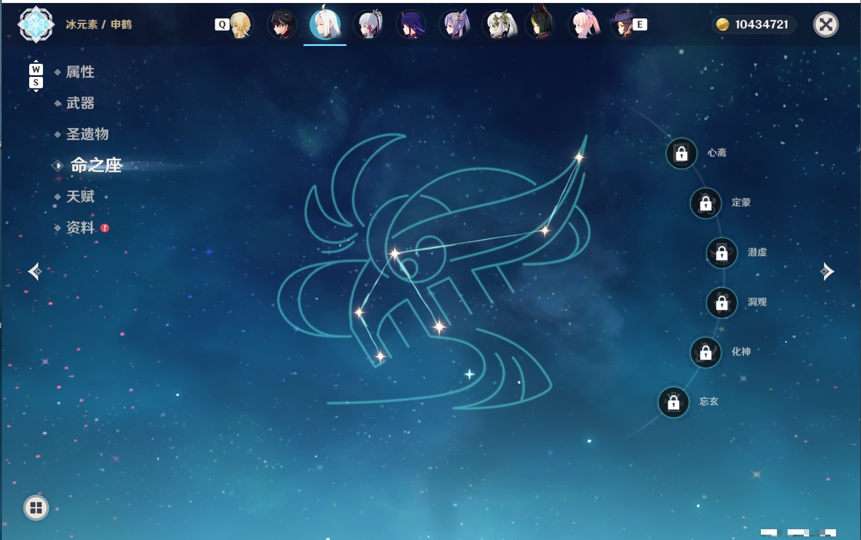Screen dimensions: 861x540
Task: Select the pink-haired character portrait
Action: (584, 24)
